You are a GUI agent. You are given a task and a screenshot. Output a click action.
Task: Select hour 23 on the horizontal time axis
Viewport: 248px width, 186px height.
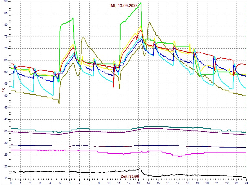[x=237, y=183]
